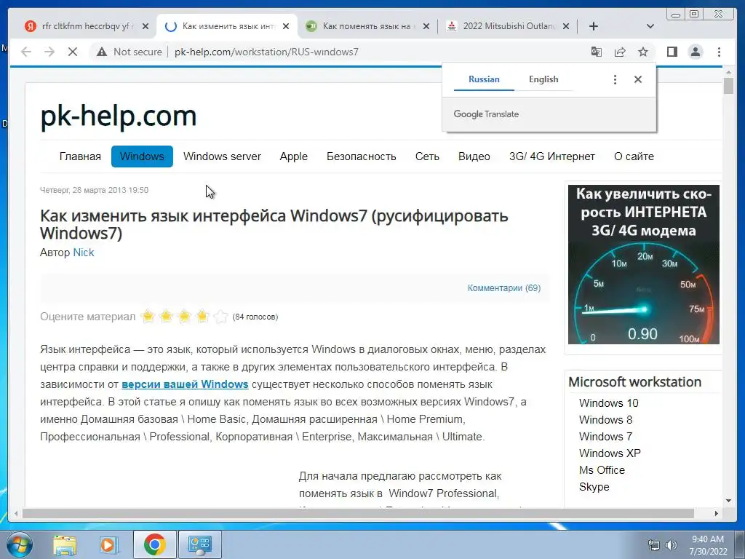Viewport: 745px width, 559px height.
Task: Open Chrome profile avatar
Action: pos(695,52)
